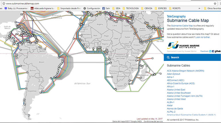Click the landing point right of Namibia
Viewport: 221px width, 123px height.
point(112,77)
